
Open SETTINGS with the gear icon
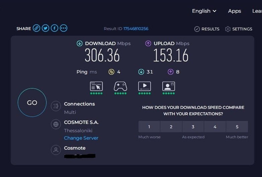tap(239, 29)
